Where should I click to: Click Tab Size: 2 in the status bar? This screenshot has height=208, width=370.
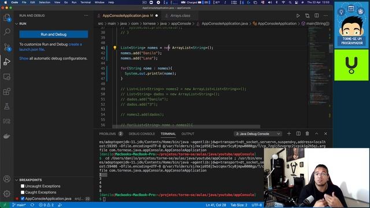(239, 205)
